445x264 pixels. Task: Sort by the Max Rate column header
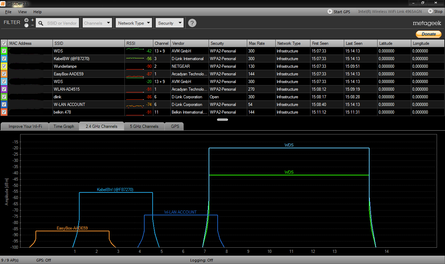tap(261, 43)
